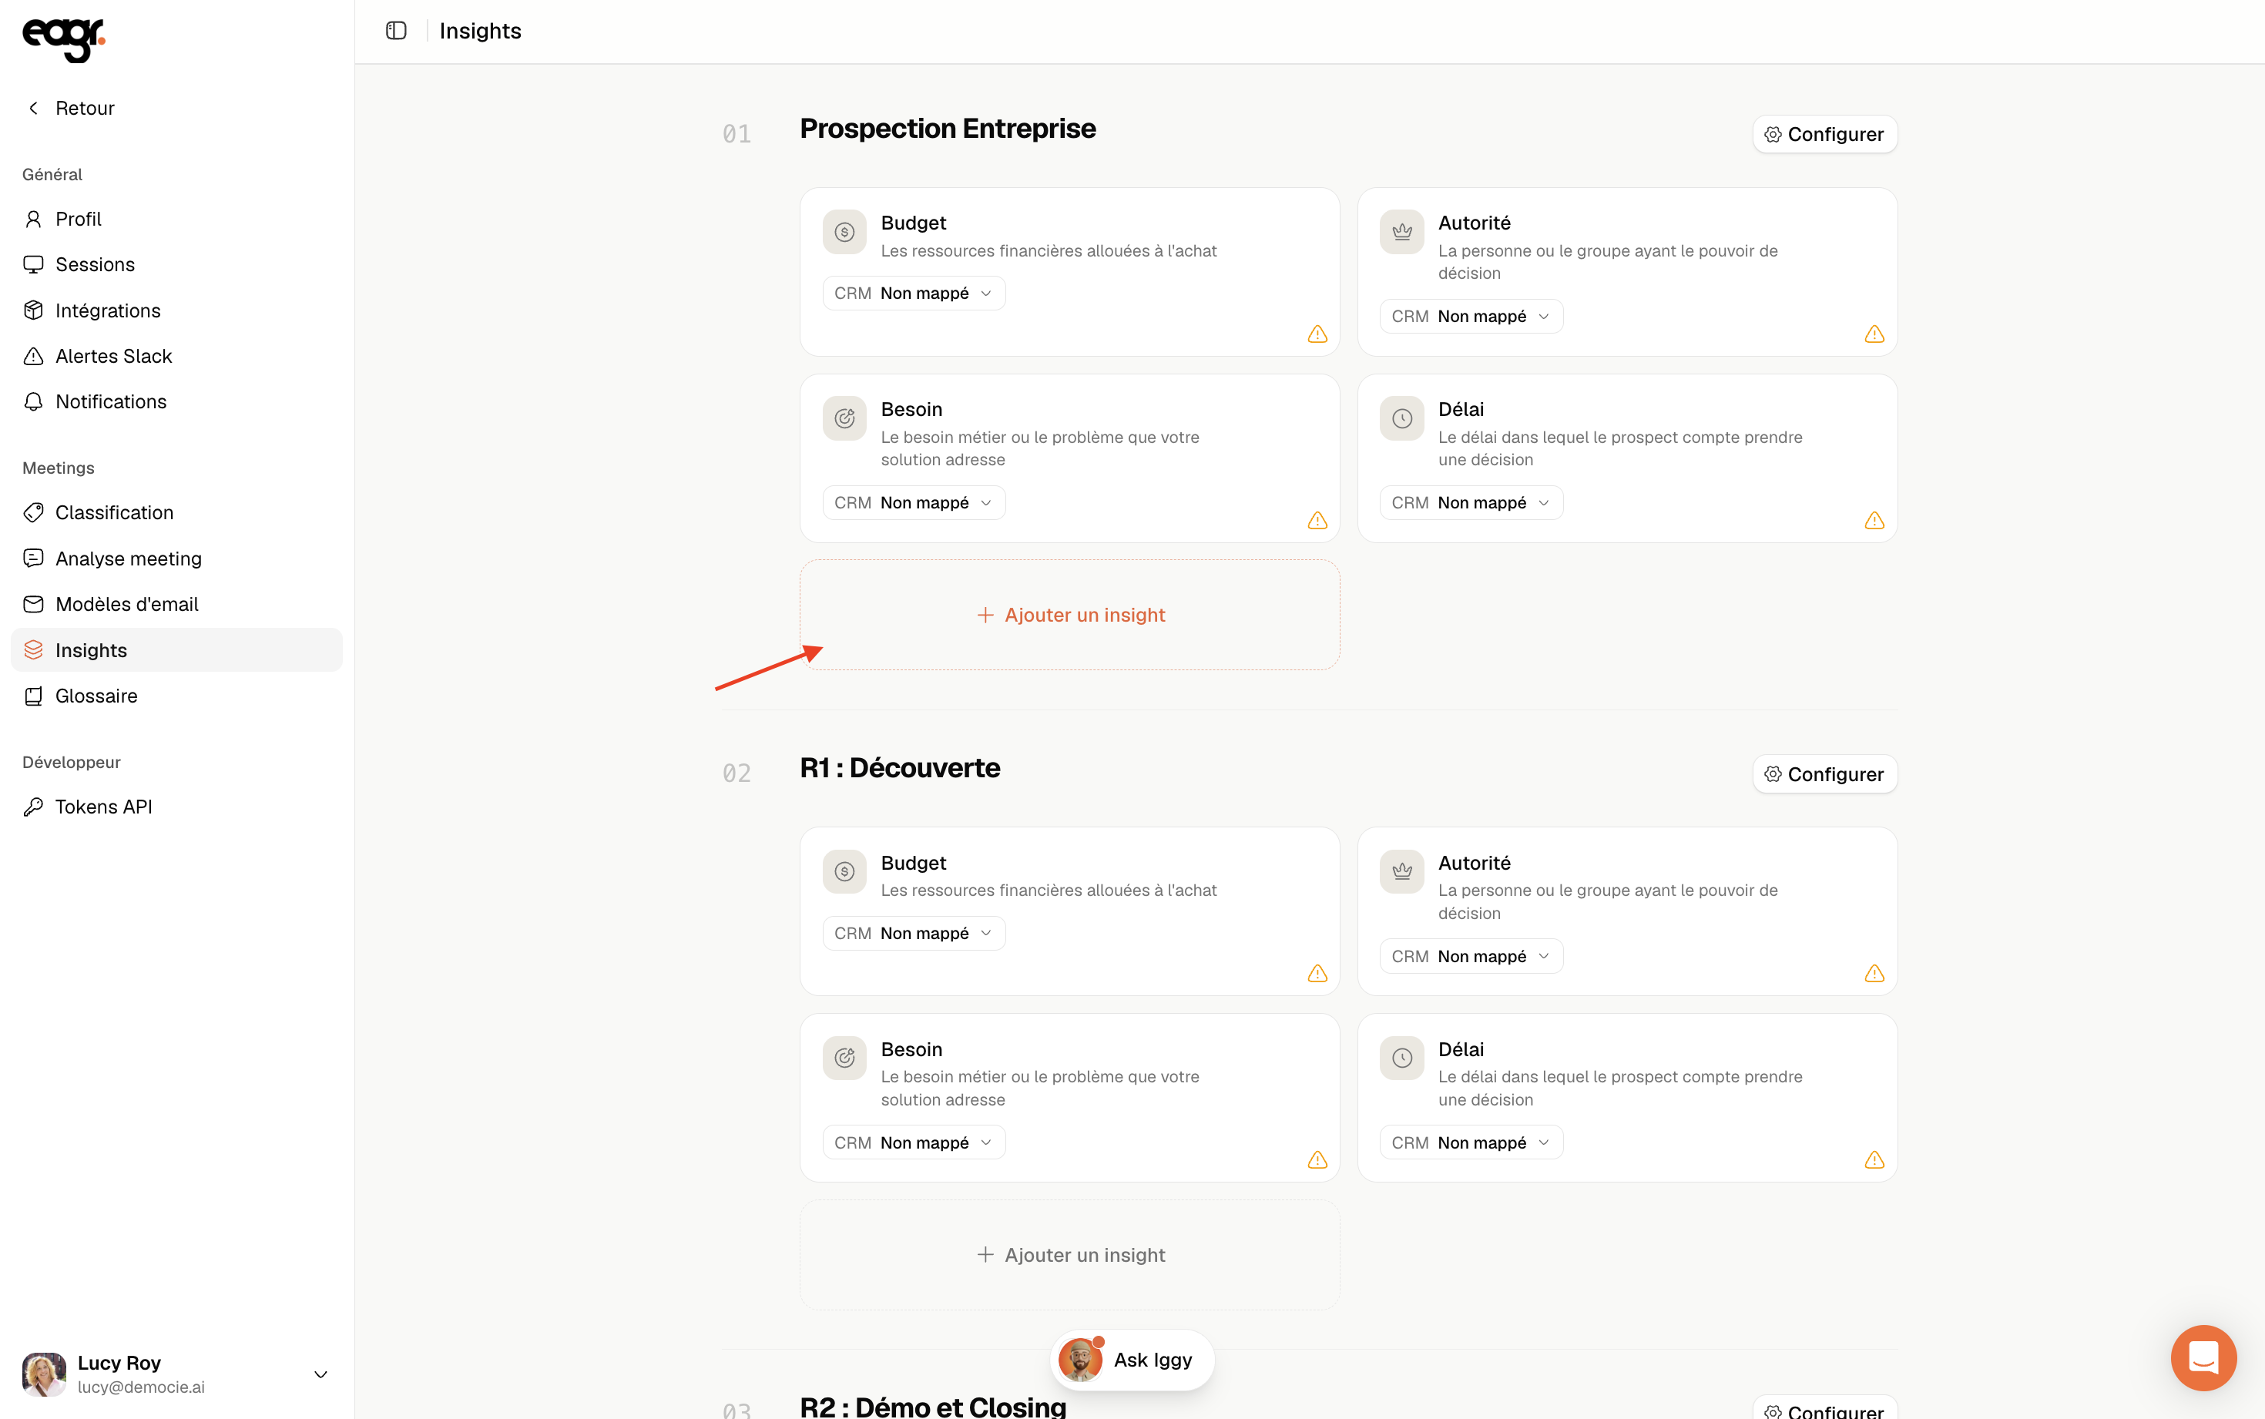2265x1419 pixels.
Task: Open Tokens API under Développeur
Action: [176, 807]
